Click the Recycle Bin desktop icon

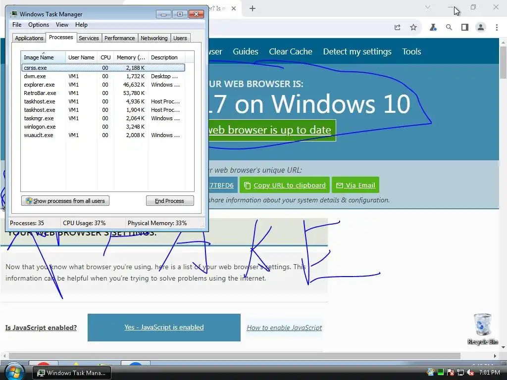tap(482, 329)
